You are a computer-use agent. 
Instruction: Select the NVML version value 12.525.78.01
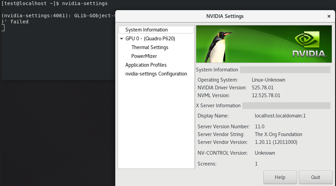pyautogui.click(x=266, y=95)
